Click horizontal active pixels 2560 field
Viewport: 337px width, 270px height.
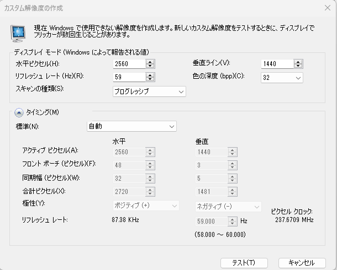coord(129,152)
